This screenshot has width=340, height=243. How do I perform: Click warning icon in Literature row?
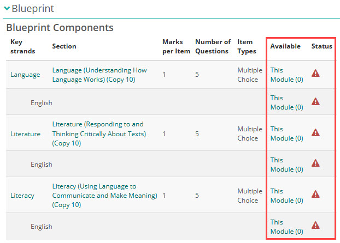point(315,132)
